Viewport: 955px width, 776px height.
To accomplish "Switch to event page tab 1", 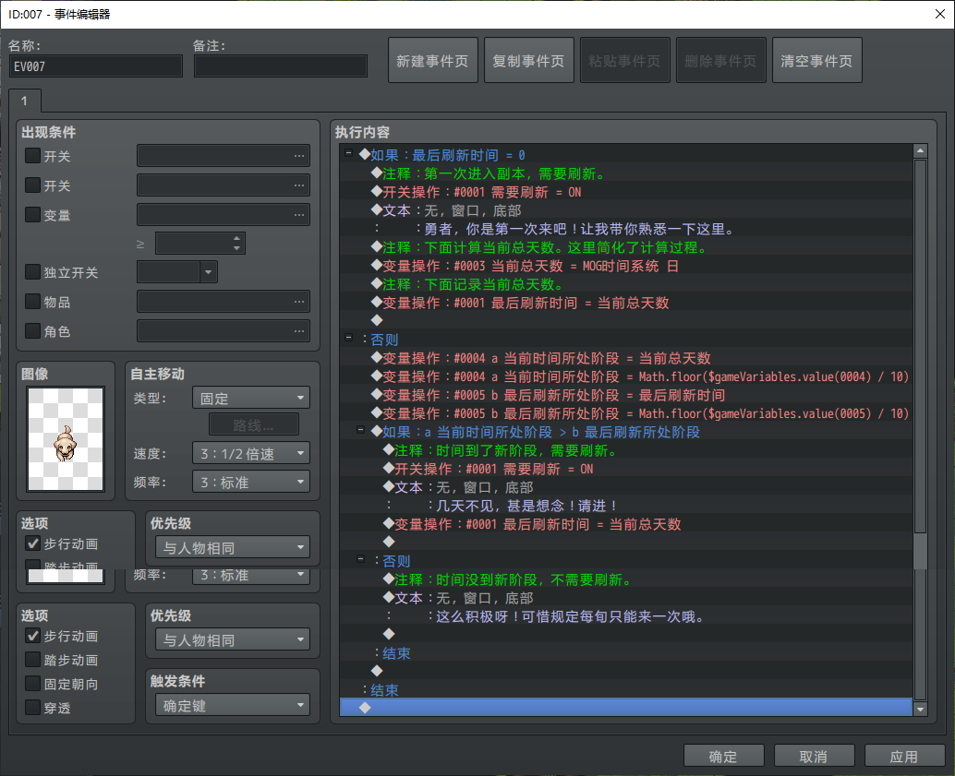I will pos(25,101).
